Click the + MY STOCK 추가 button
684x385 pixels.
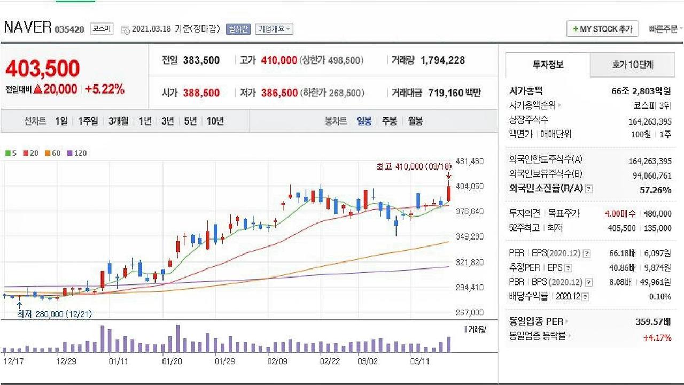(x=602, y=29)
